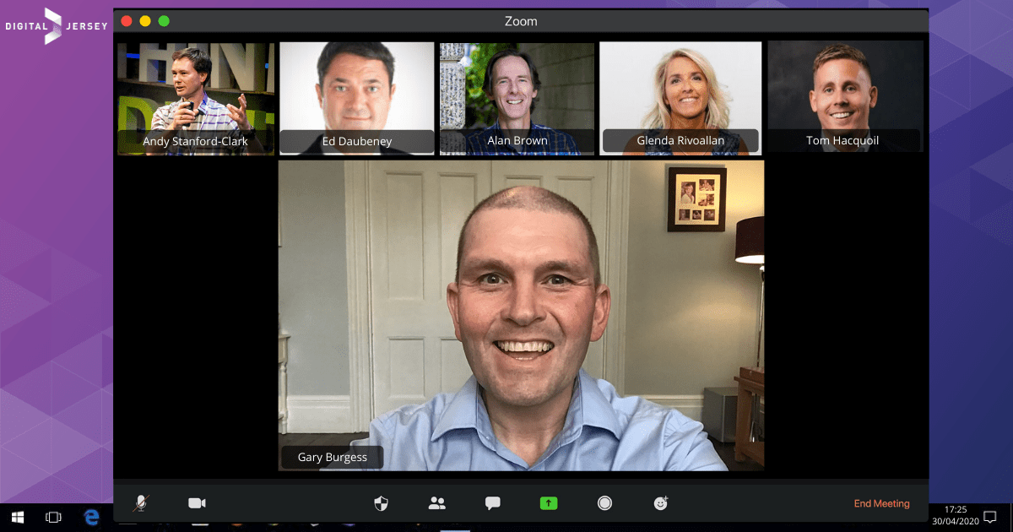The image size is (1013, 532).
Task: Toggle the video camera icon
Action: point(197,503)
